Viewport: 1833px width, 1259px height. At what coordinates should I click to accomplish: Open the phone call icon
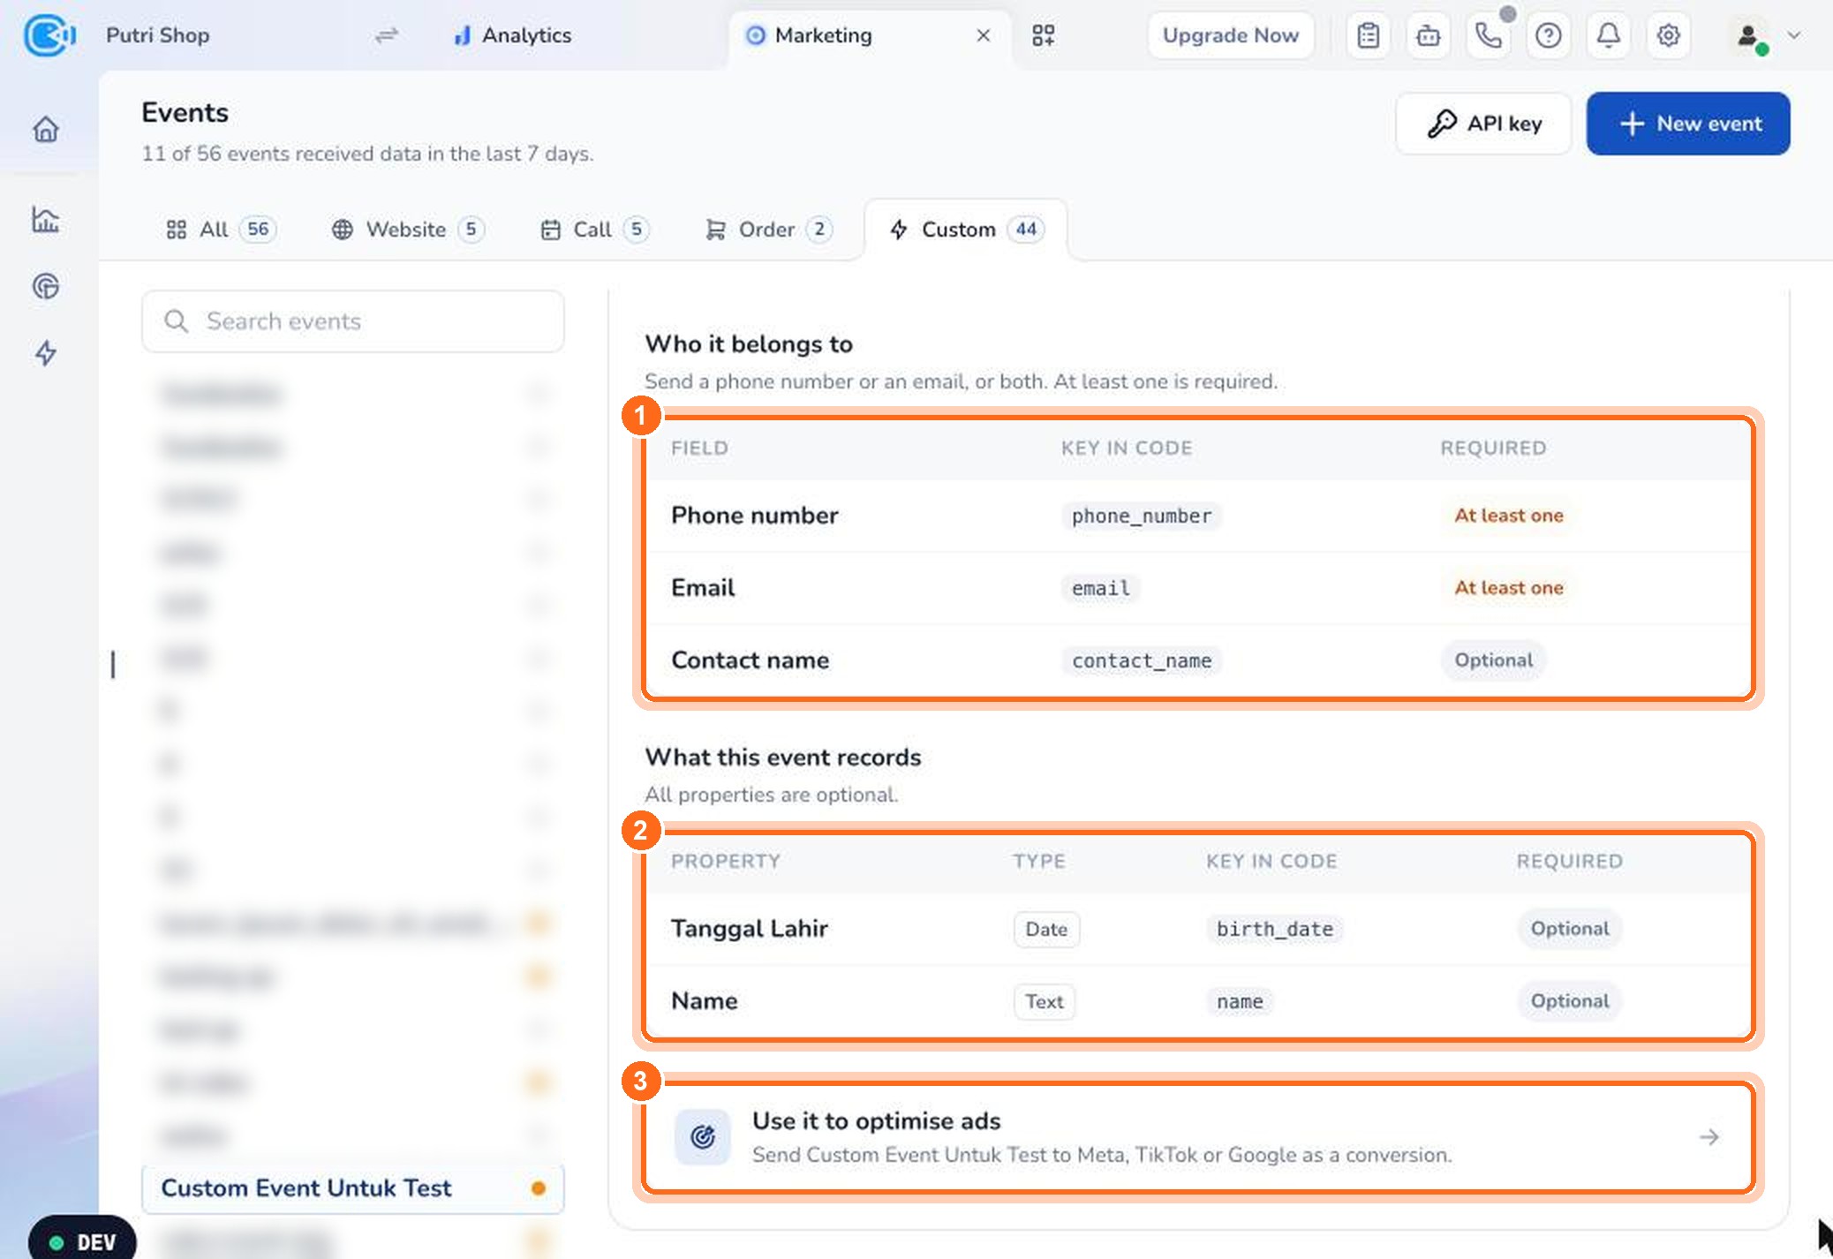coord(1489,35)
